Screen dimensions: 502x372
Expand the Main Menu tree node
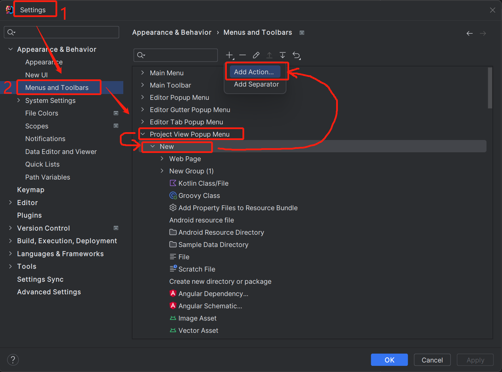[x=143, y=73]
